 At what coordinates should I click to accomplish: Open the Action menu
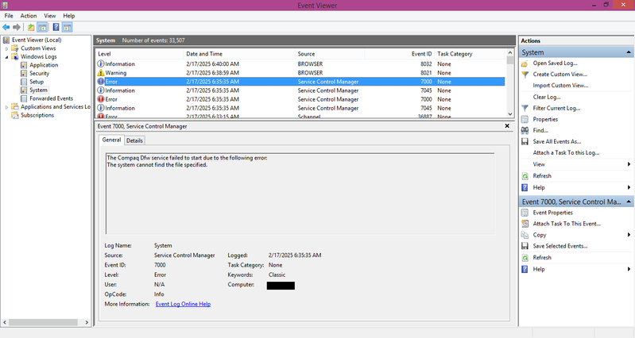click(29, 16)
